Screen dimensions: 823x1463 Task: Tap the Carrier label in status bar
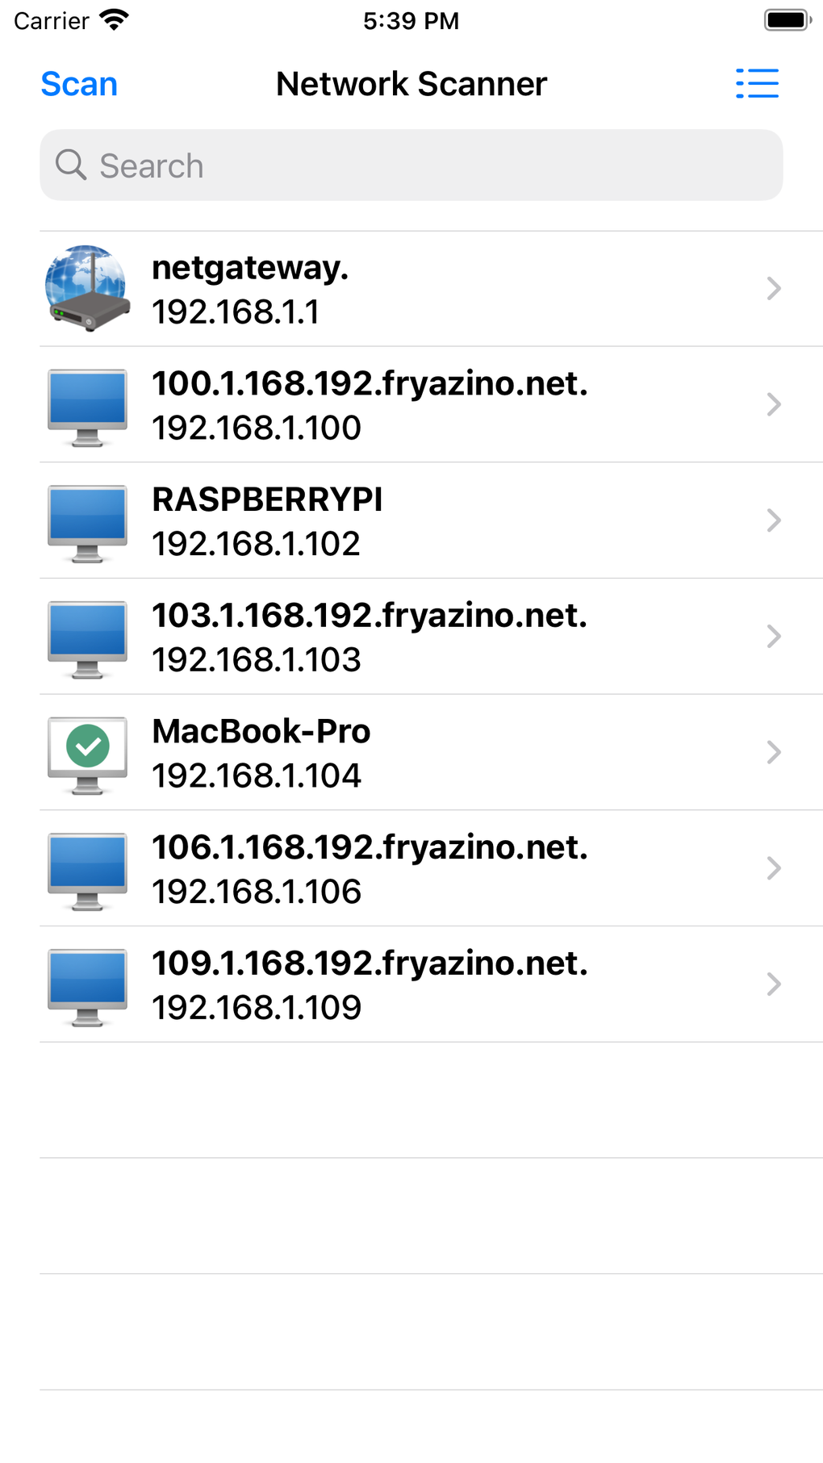(x=51, y=21)
